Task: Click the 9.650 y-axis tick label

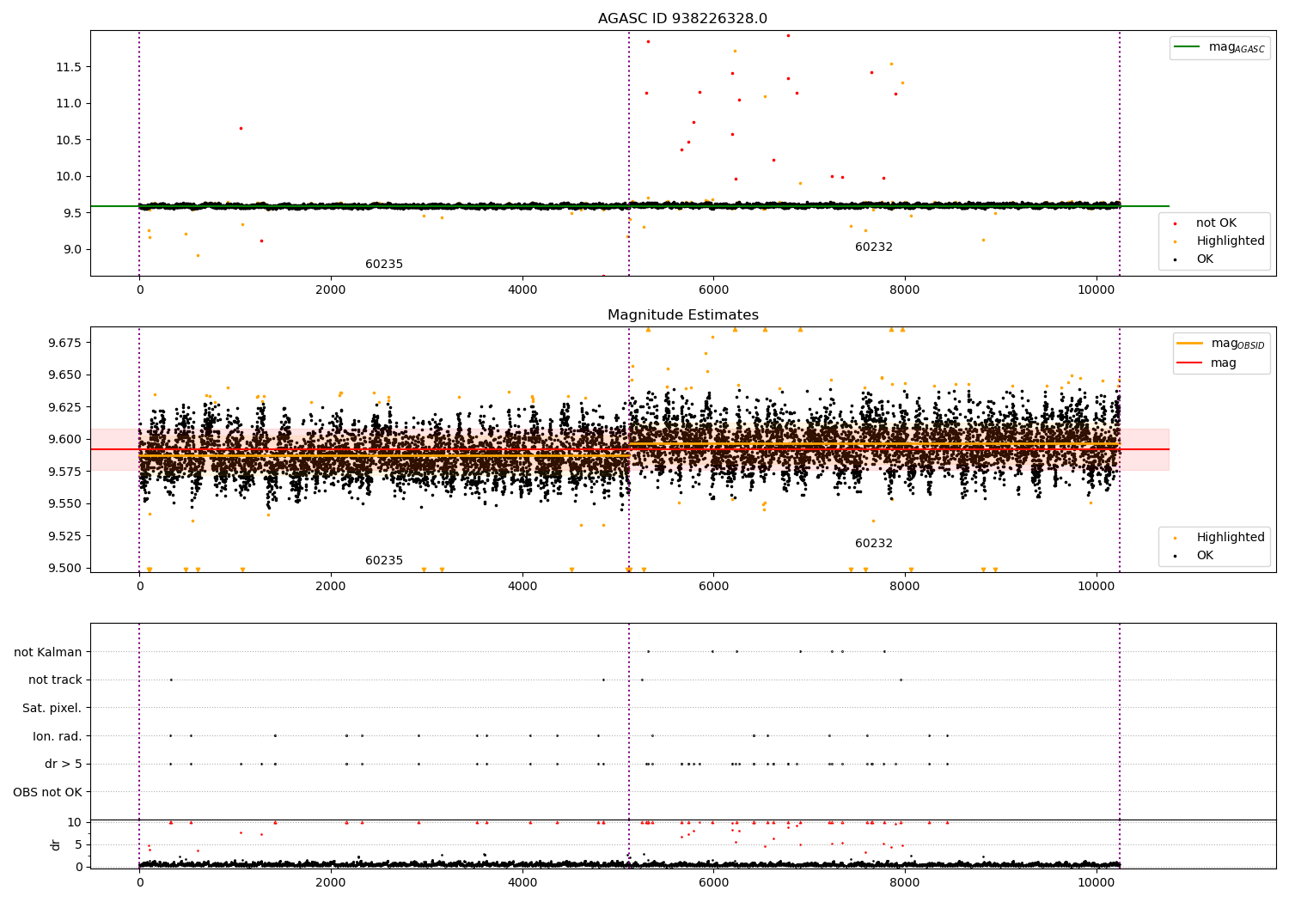Action: [x=65, y=375]
